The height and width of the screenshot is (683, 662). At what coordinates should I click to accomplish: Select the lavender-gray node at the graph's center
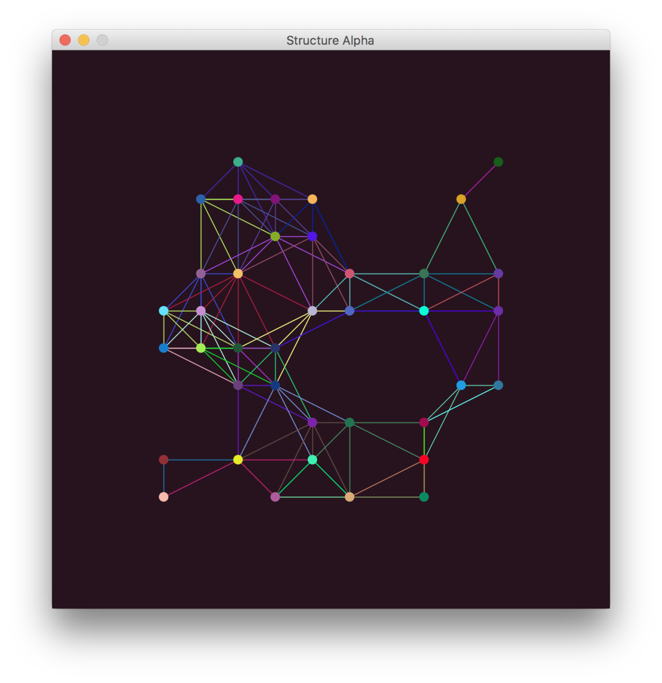pyautogui.click(x=312, y=311)
